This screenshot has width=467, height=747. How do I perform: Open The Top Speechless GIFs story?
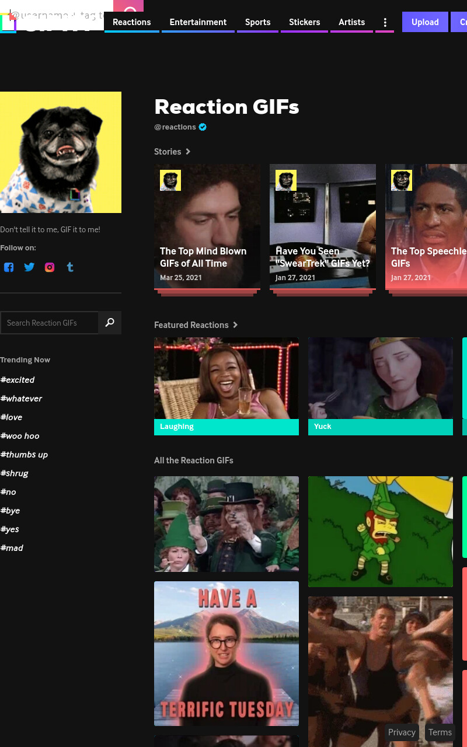tap(426, 226)
